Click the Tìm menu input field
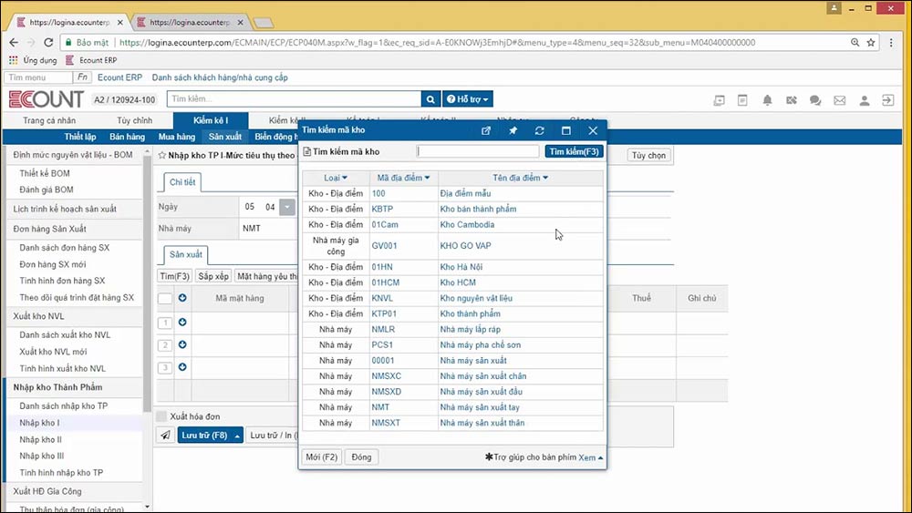 tap(39, 77)
